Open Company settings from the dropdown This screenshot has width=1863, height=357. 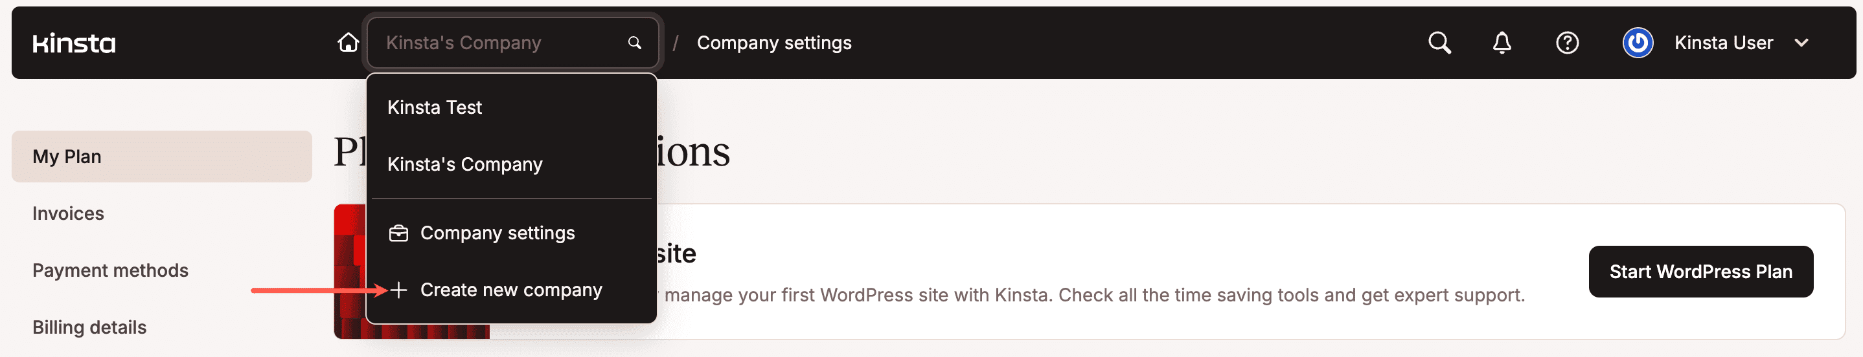click(x=497, y=233)
